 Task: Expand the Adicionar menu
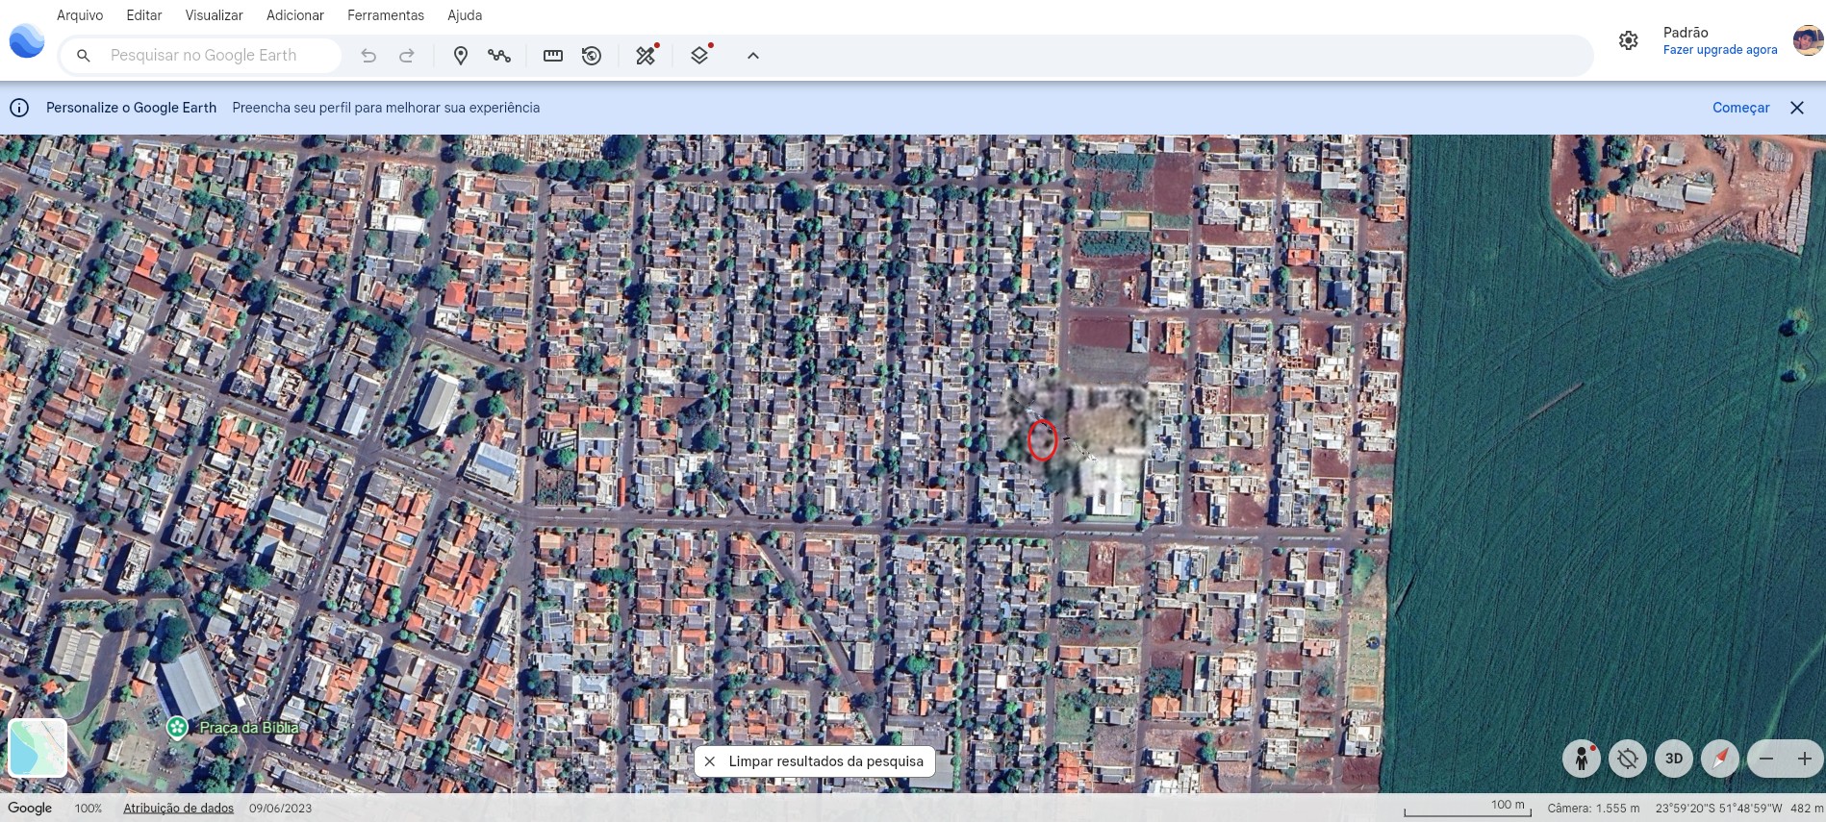[x=295, y=15]
